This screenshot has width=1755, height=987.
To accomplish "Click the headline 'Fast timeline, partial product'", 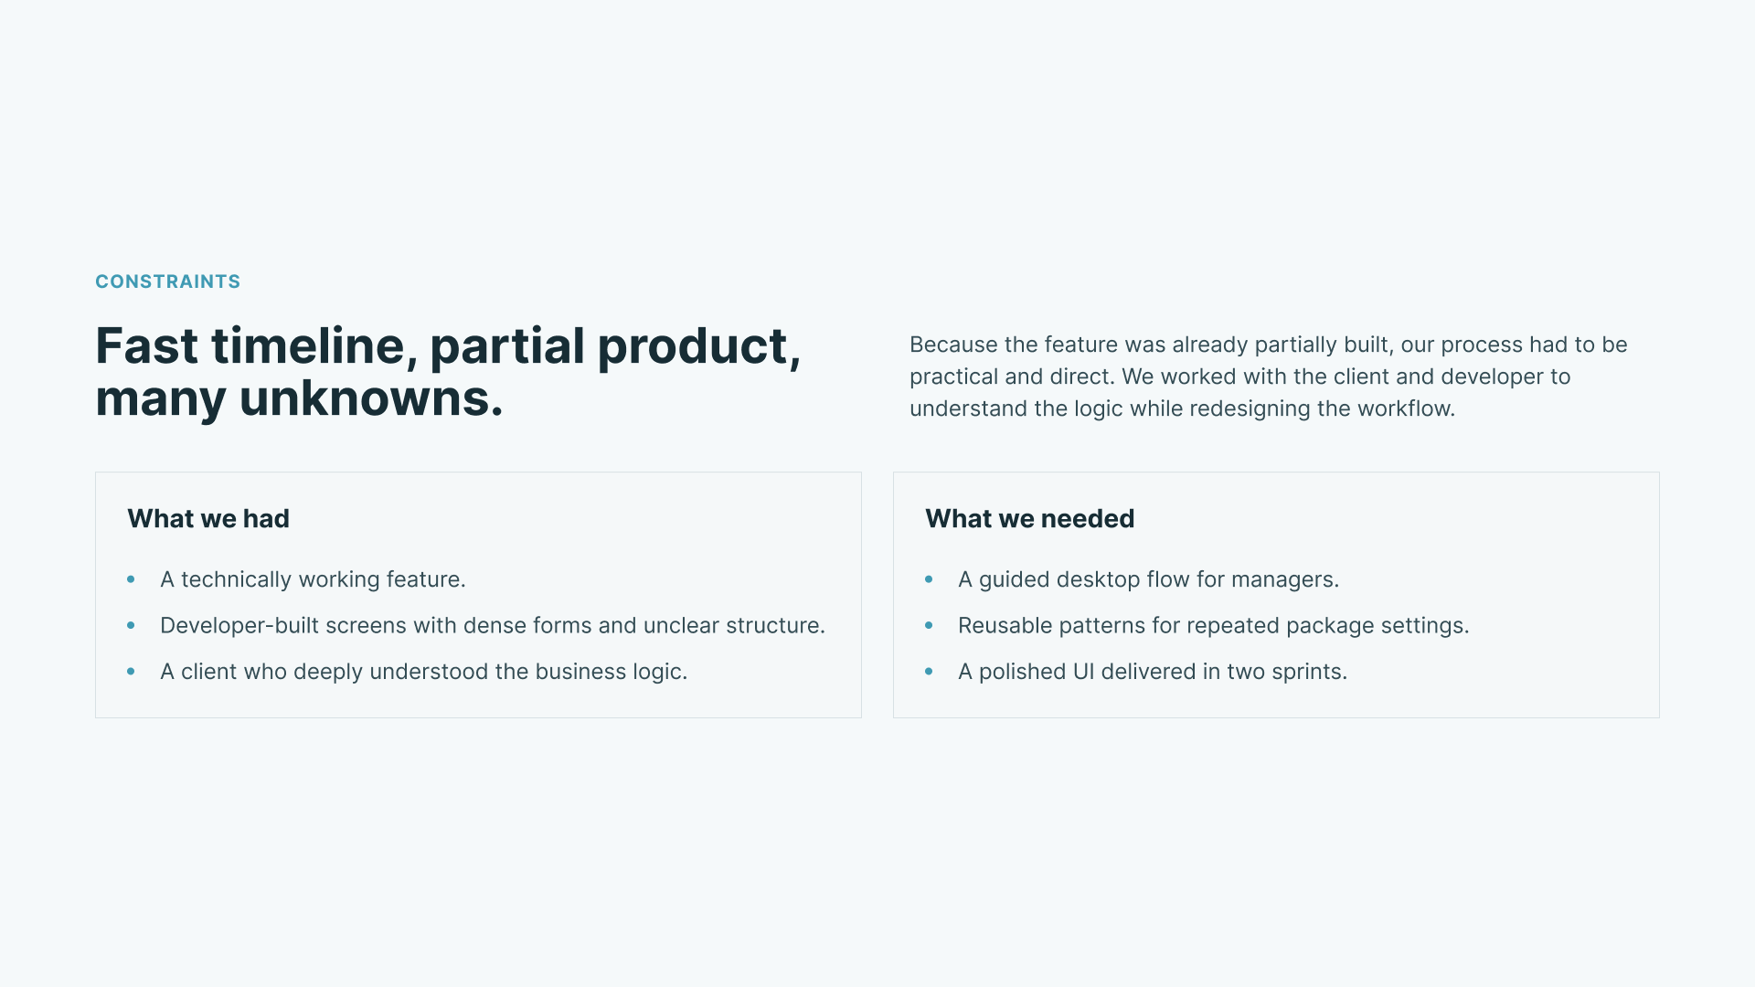I will [x=448, y=346].
